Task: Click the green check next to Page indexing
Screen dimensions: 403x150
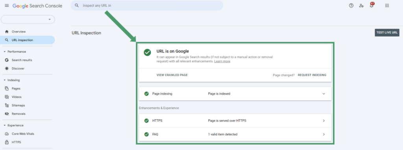Action: tap(146, 93)
